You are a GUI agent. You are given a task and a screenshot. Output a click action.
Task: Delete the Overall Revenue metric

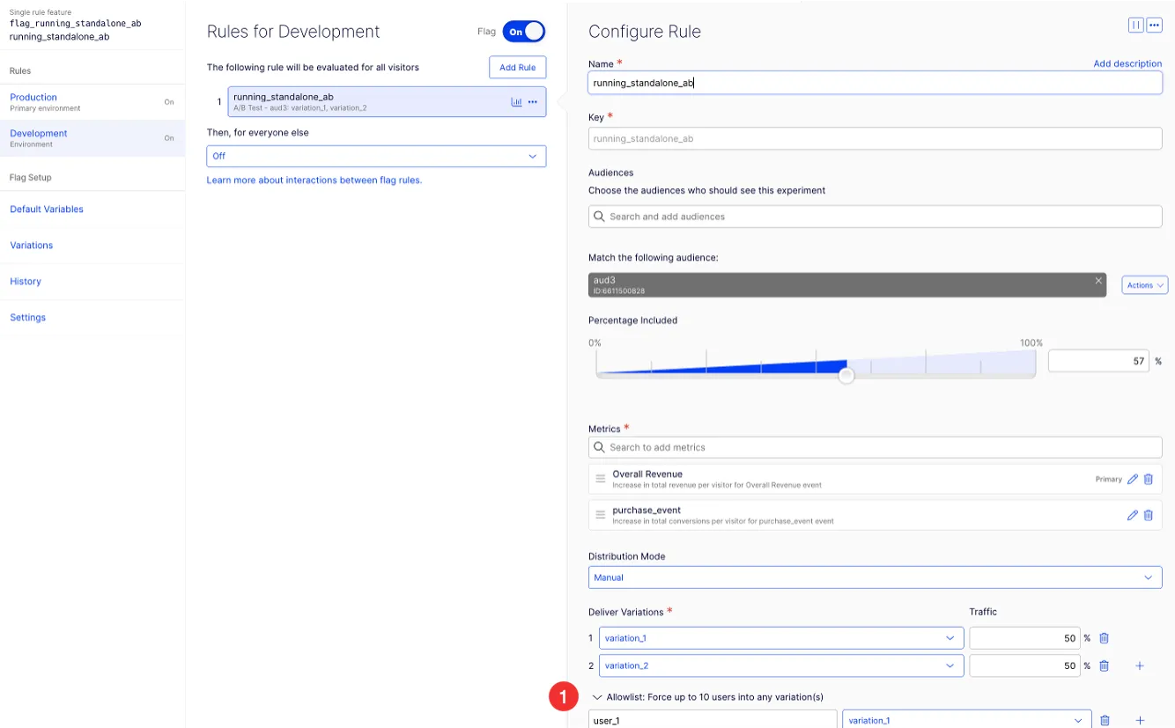tap(1149, 479)
